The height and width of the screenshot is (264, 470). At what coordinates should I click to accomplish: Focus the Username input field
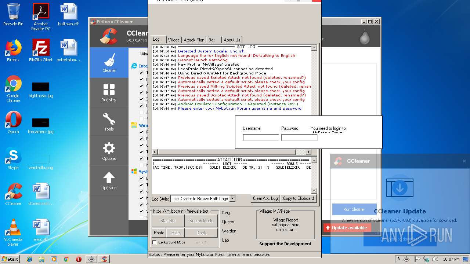pyautogui.click(x=261, y=137)
